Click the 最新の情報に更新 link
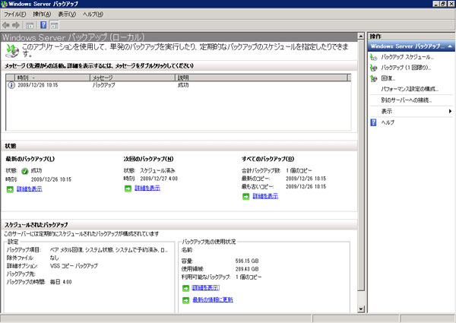Screen dimensions: 456x323 (213, 299)
